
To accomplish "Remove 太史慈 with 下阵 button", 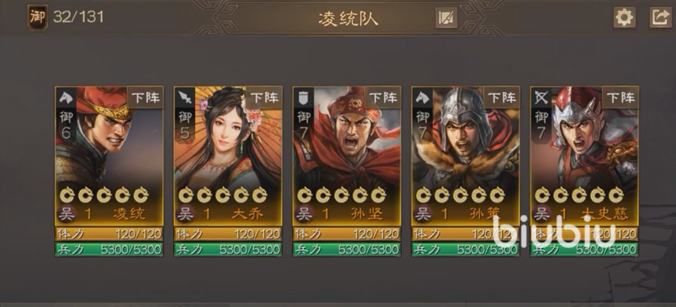I will [x=621, y=97].
